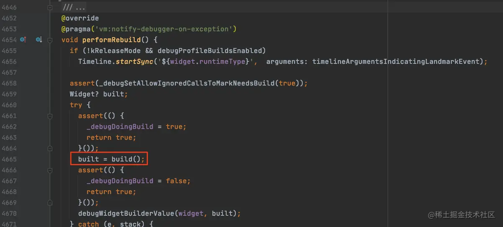Viewport: 503px width, 227px height.
Task: Collapse the assert block starting at line 4661
Action: click(x=50, y=116)
